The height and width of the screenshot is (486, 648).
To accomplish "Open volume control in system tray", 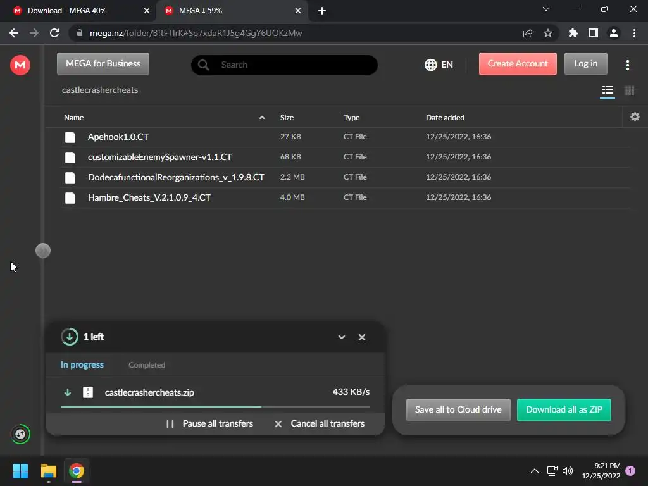I will (568, 471).
